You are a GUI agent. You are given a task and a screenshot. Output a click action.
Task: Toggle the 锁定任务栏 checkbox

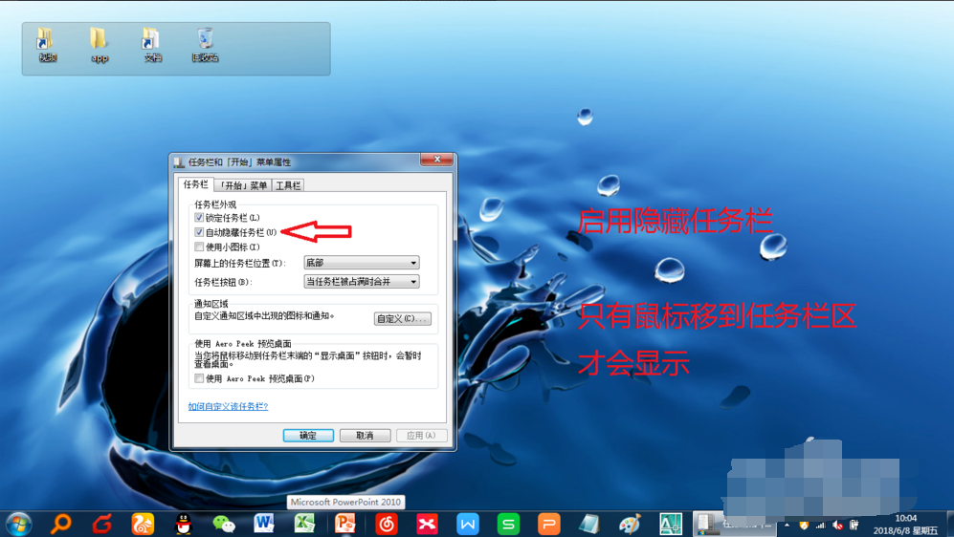coord(199,218)
